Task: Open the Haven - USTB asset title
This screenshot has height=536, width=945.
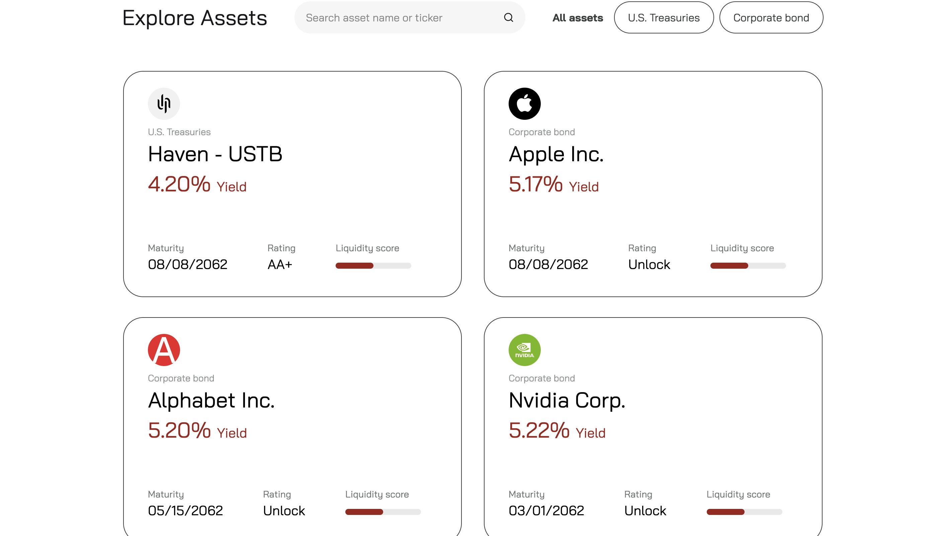Action: [215, 154]
